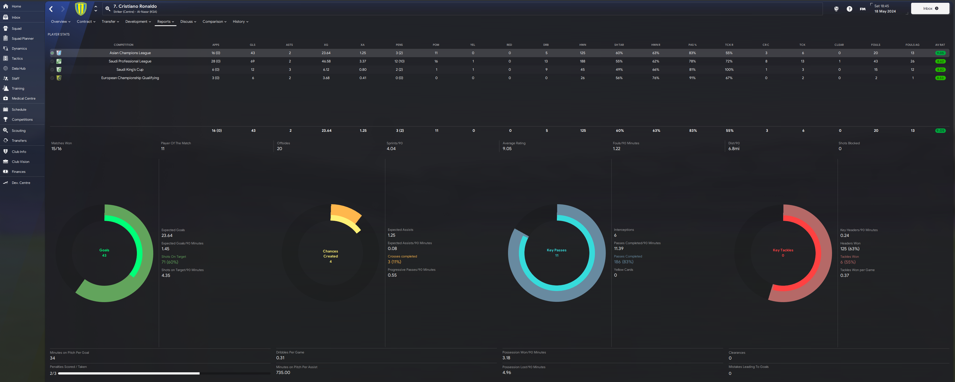Click the red Key Tackles donut chart
This screenshot has width=955, height=382.
tap(783, 253)
